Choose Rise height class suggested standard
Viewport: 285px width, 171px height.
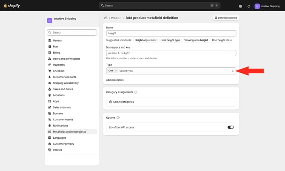tap(222, 40)
